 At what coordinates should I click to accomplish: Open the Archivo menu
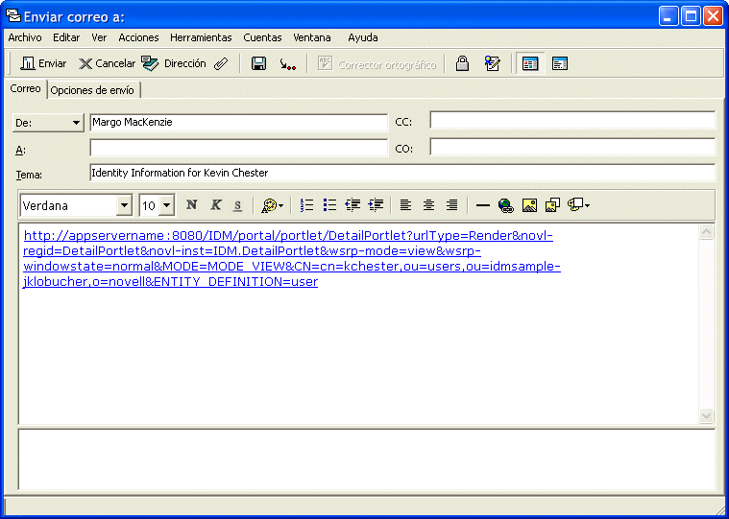click(x=25, y=37)
